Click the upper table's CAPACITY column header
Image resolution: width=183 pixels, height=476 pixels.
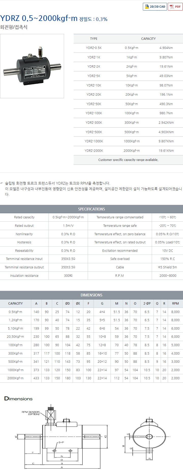(x=148, y=39)
